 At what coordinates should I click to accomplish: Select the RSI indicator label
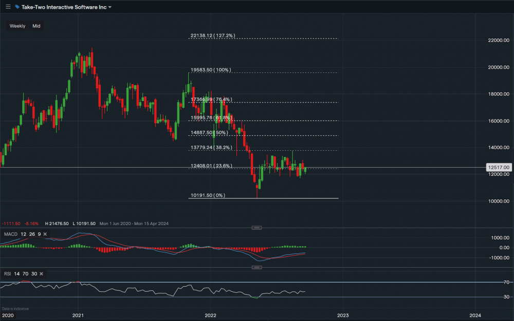click(x=7, y=273)
